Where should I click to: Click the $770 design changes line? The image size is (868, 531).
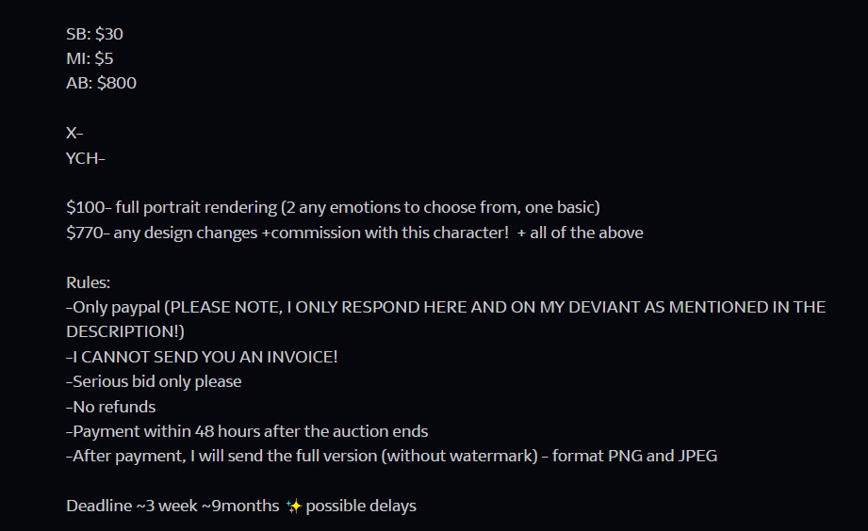pos(354,233)
